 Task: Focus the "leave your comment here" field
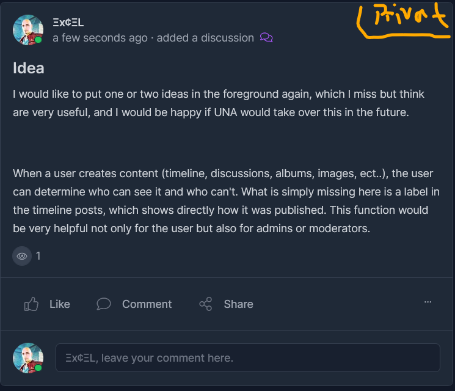247,357
